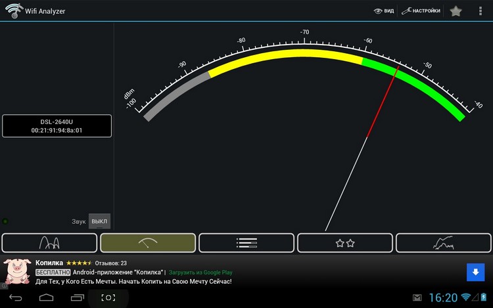
Task: Open the channel rating stars tab
Action: (x=345, y=243)
